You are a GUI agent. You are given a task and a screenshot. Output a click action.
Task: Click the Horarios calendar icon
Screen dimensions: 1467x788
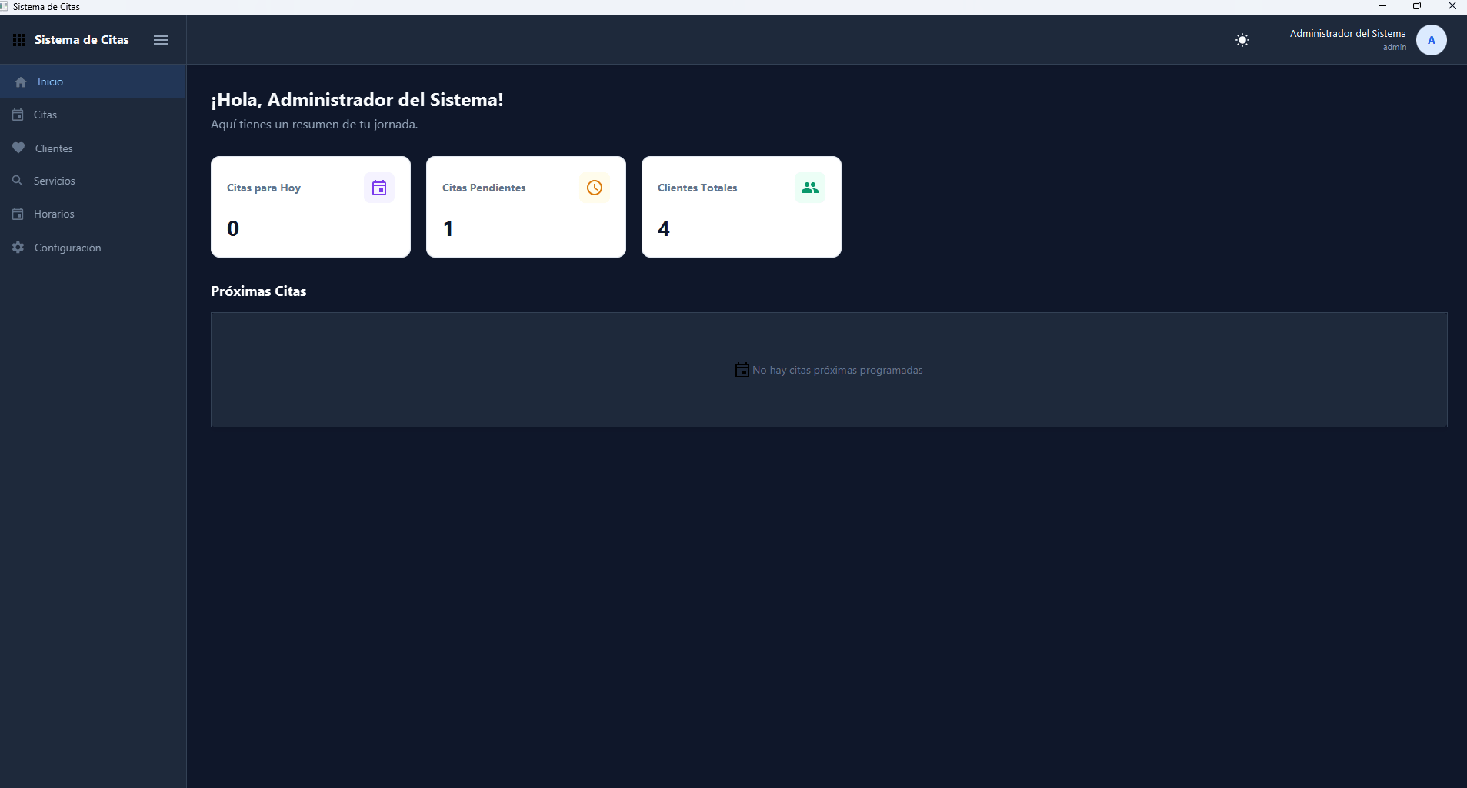[x=18, y=213]
